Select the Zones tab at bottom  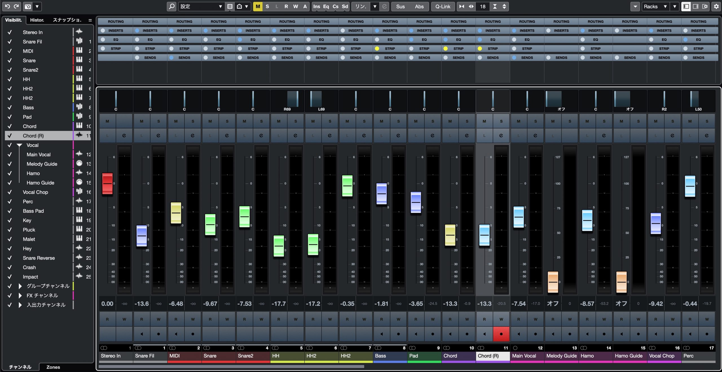coord(53,367)
